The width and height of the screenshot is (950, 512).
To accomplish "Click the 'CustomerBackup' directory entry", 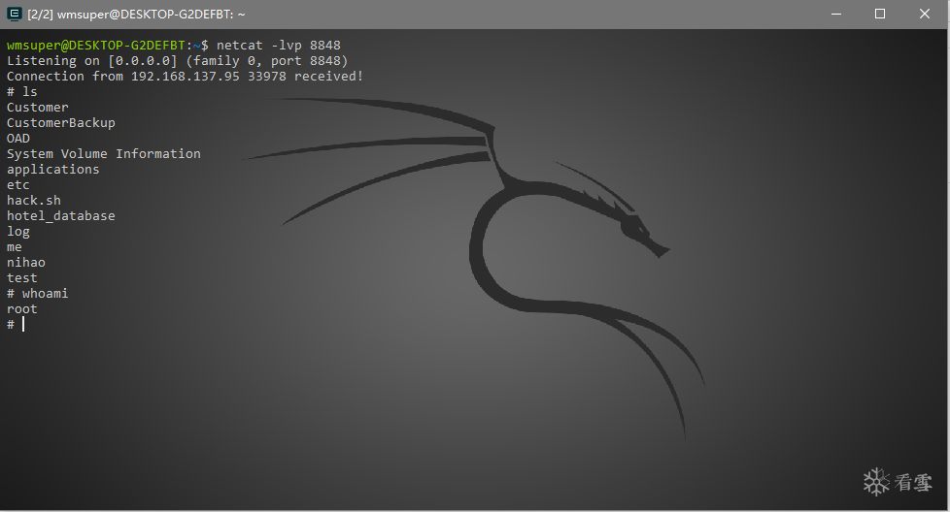I will [60, 123].
